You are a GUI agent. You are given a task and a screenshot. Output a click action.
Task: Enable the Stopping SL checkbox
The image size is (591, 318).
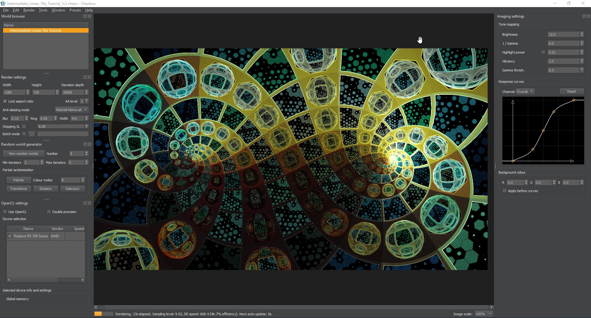24,127
